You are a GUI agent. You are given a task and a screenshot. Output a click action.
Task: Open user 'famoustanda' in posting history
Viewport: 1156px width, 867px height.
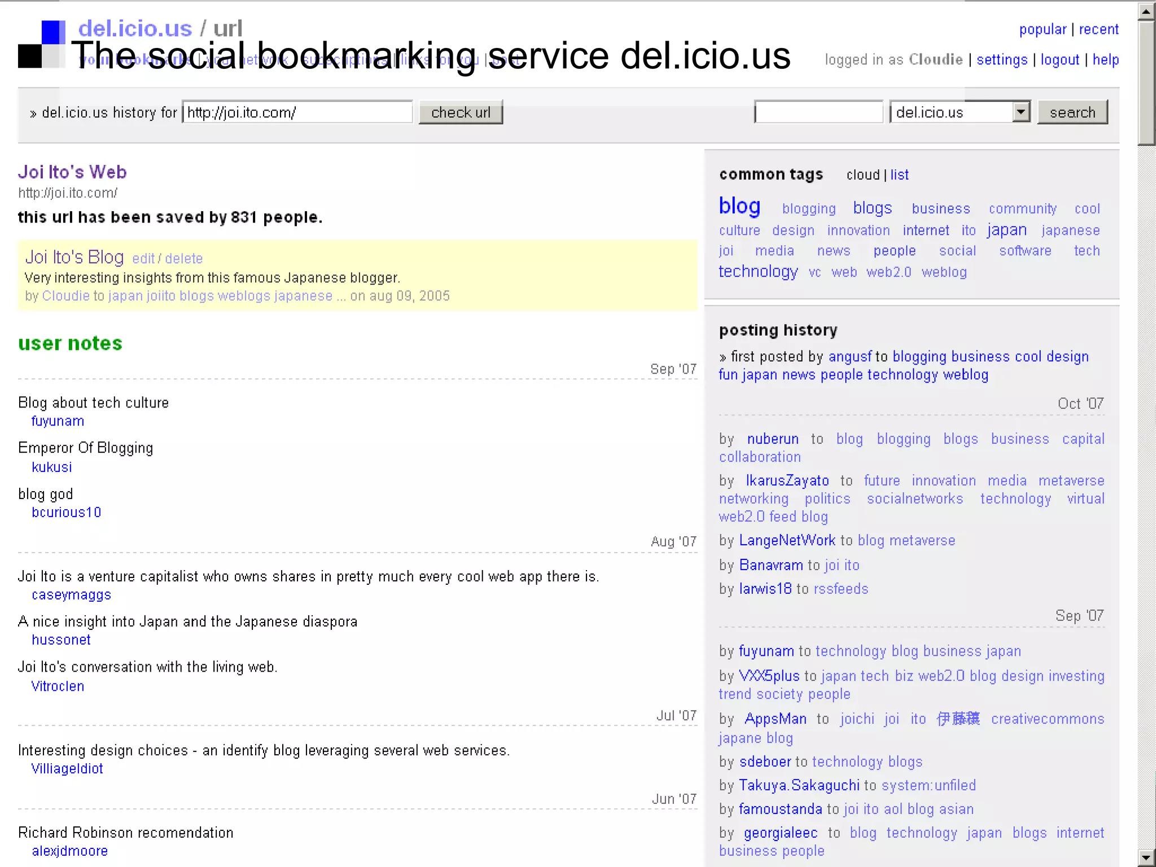point(780,809)
